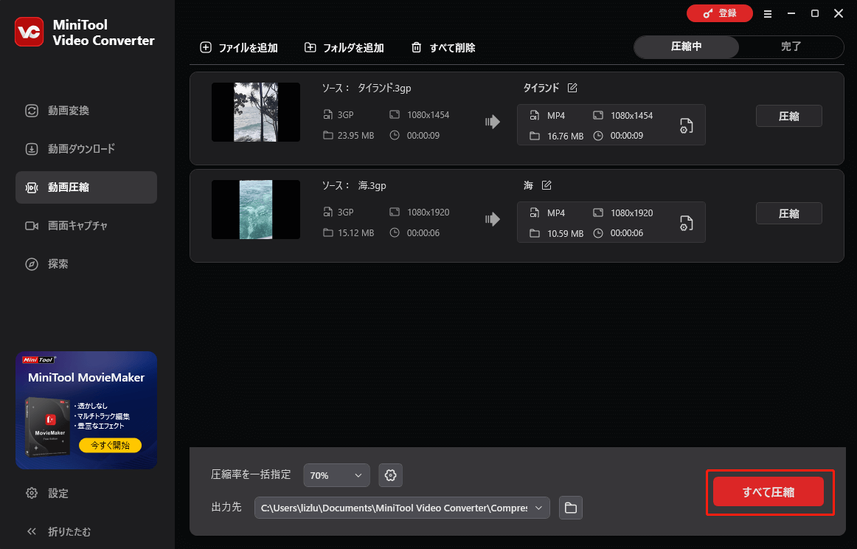Click the 折りたたむ double-chevron icon

click(x=32, y=531)
